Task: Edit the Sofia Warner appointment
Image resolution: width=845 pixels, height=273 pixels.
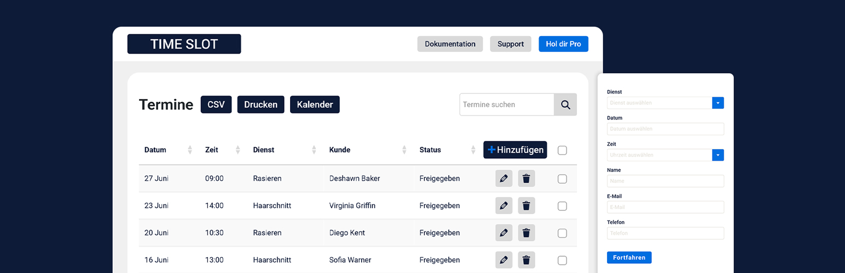Action: (503, 260)
